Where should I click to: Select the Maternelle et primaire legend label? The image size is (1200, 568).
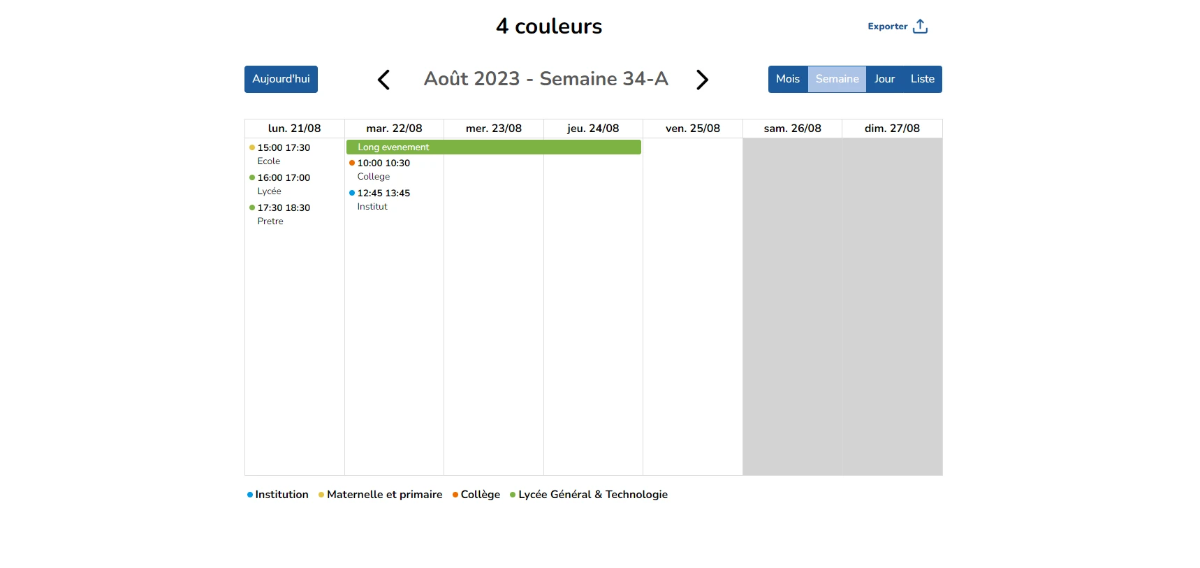click(x=385, y=495)
